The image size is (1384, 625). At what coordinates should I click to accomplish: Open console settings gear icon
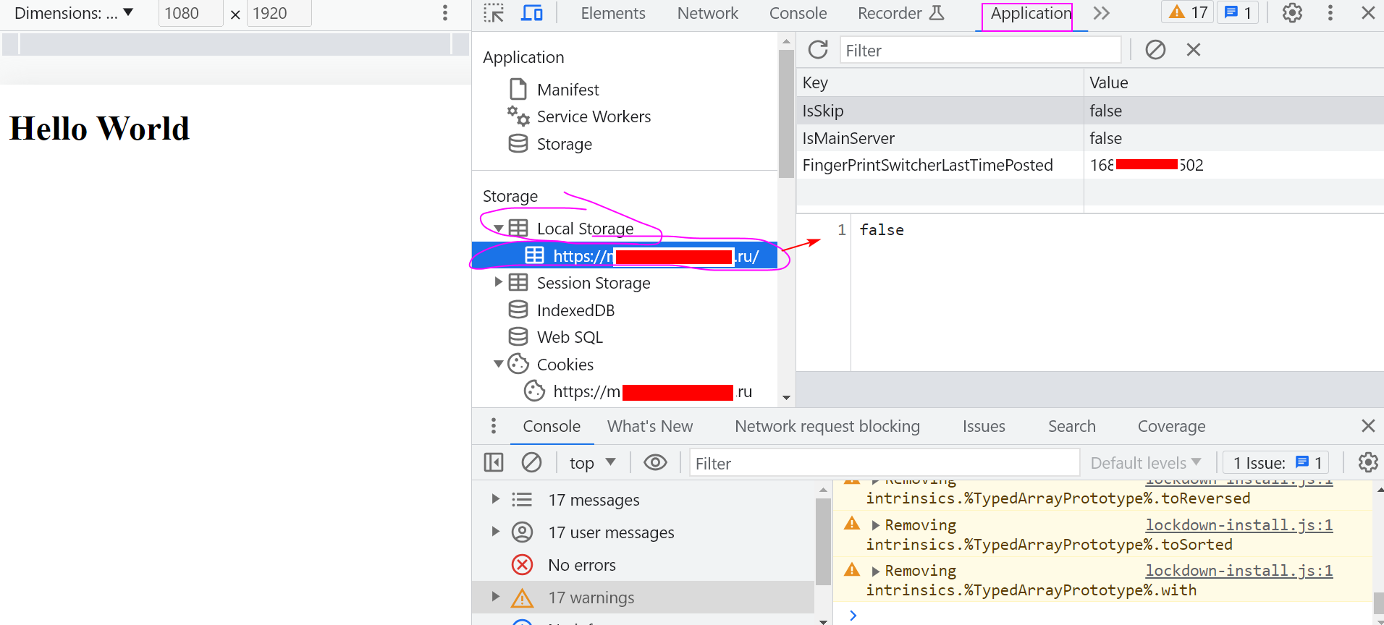1367,462
